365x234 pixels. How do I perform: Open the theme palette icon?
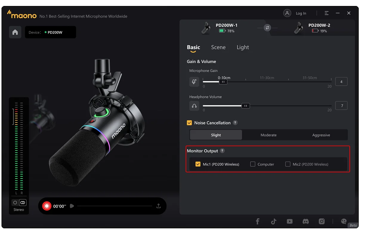point(344,221)
